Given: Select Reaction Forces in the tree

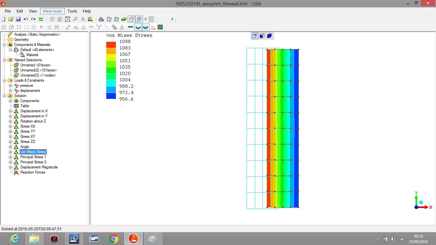Looking at the screenshot, I should click(x=33, y=172).
